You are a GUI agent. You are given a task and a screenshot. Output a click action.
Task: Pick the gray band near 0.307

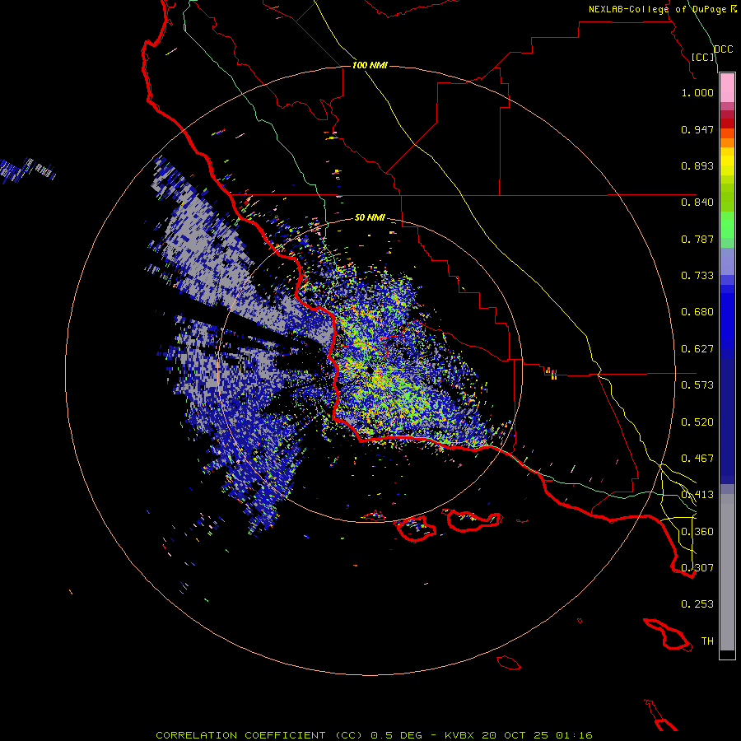(727, 572)
